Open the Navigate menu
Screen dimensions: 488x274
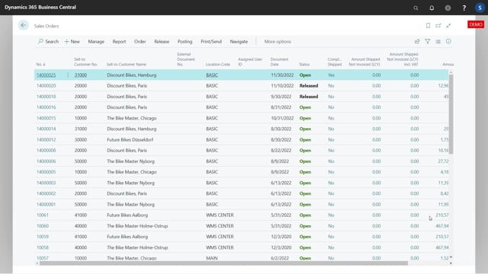239,41
